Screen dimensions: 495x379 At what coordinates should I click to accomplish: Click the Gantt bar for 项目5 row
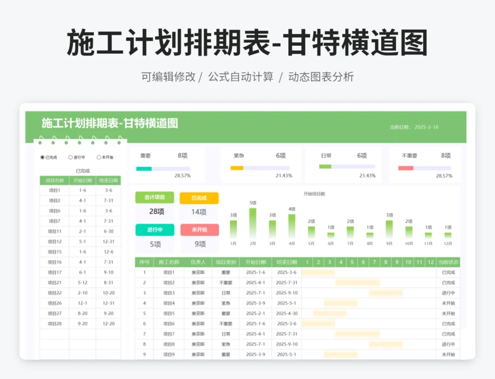tap(330, 313)
